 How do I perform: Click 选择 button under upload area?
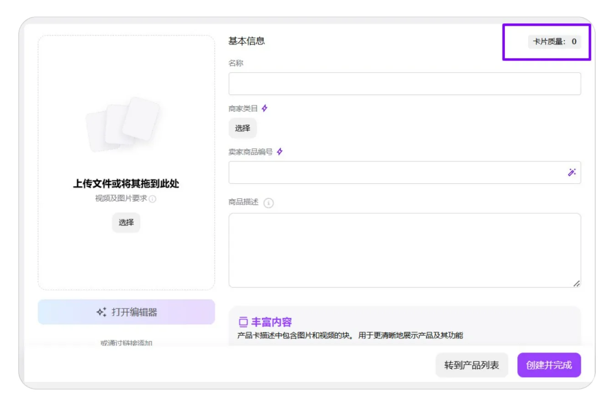[x=126, y=223]
